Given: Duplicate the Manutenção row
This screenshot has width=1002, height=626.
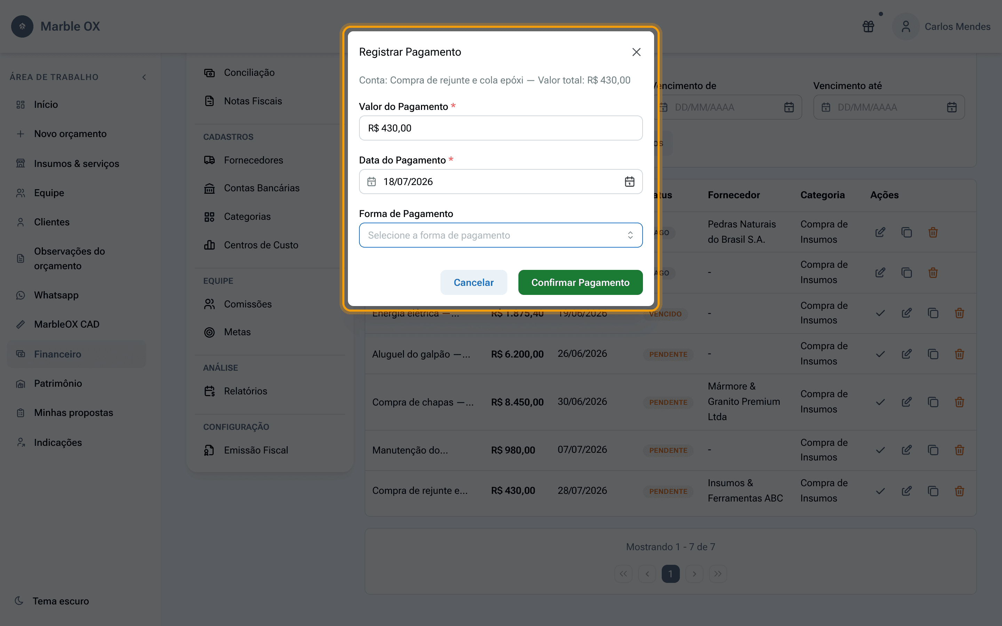Looking at the screenshot, I should [932, 450].
